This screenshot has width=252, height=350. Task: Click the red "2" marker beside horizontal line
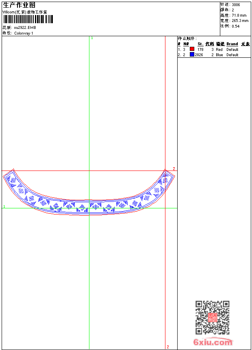(x=174, y=169)
